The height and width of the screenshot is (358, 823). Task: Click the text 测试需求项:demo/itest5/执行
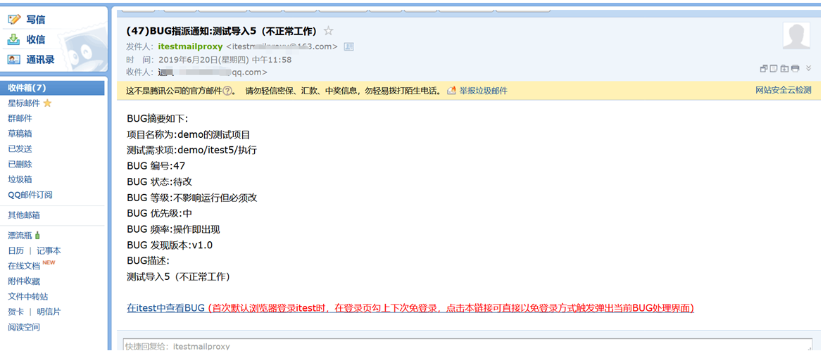pos(191,151)
